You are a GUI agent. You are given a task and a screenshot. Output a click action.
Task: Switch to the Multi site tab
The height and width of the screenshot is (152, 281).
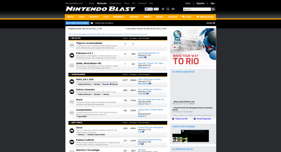point(92,3)
